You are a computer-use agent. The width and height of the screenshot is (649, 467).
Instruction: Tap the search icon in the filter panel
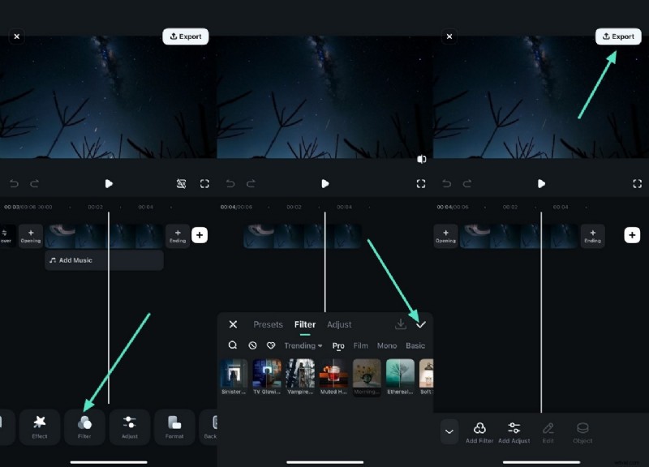[232, 345]
